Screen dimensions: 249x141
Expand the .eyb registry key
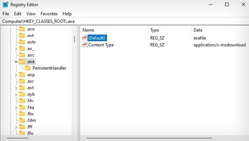click(x=16, y=95)
